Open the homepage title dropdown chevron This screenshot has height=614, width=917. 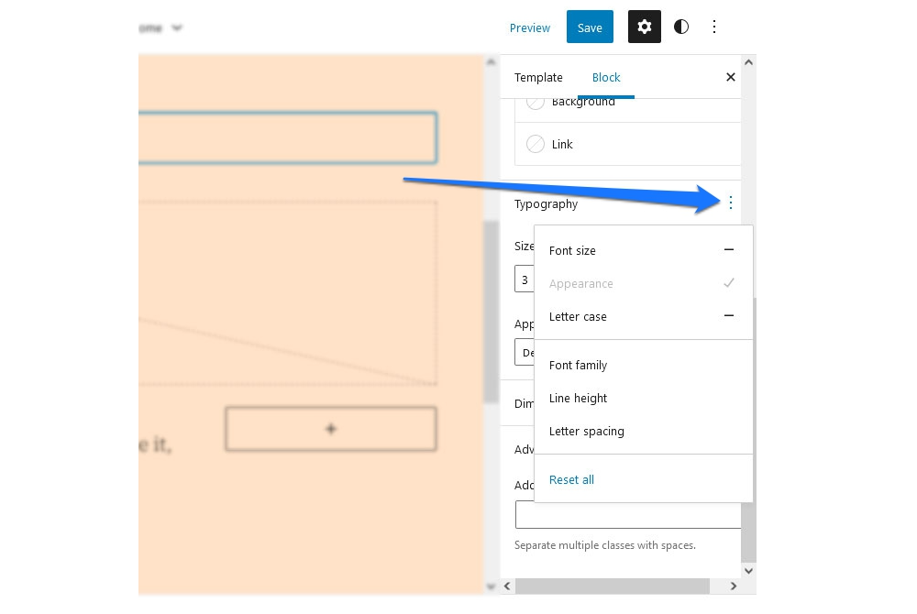click(176, 27)
